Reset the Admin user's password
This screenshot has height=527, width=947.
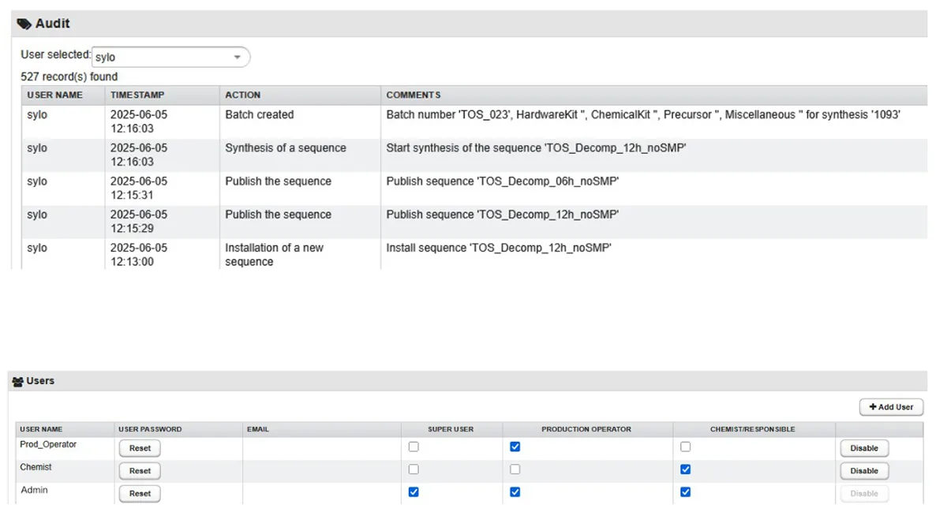(139, 493)
